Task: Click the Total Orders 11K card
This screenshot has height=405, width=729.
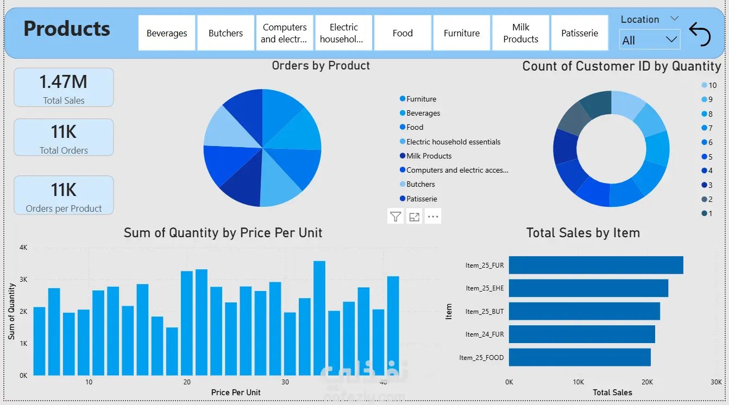Action: 64,137
